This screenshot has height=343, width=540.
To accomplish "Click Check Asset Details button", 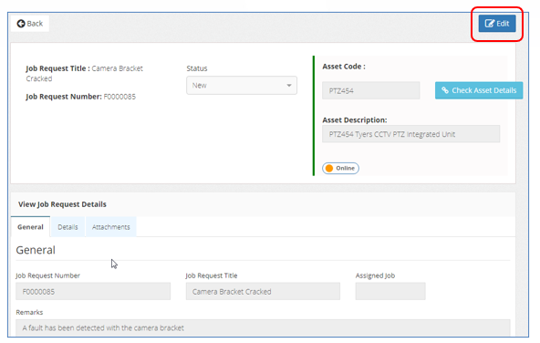I will pyautogui.click(x=479, y=90).
